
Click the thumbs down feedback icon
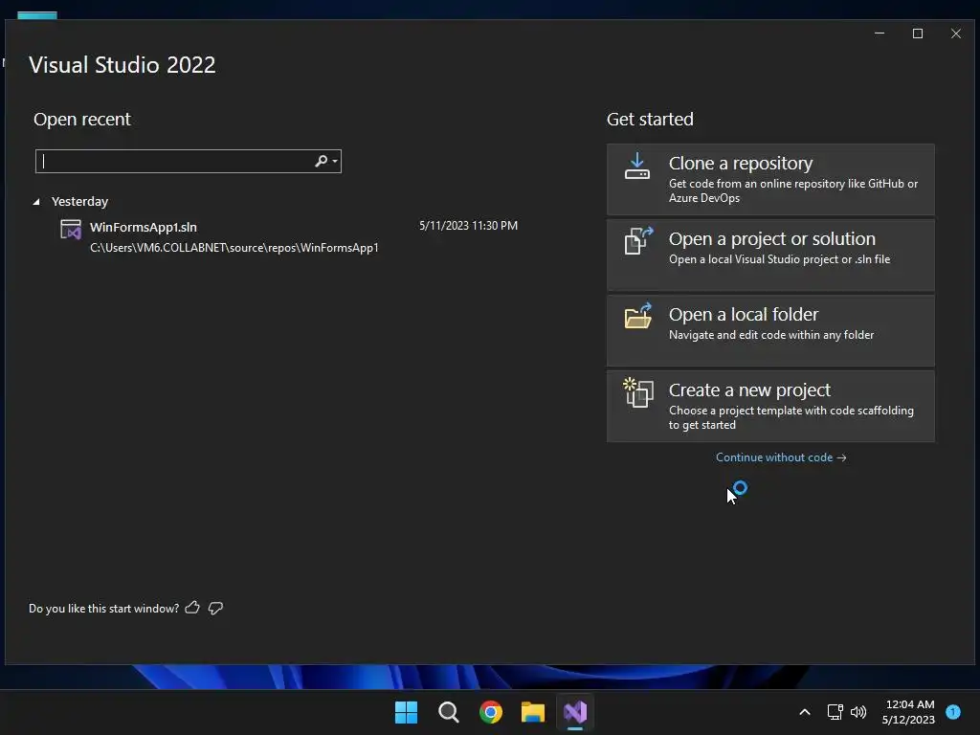click(215, 608)
